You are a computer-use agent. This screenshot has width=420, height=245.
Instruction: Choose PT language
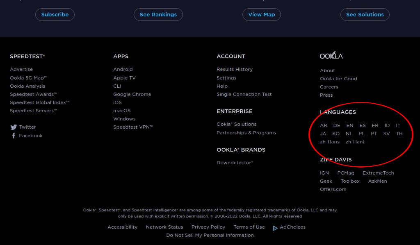374,134
